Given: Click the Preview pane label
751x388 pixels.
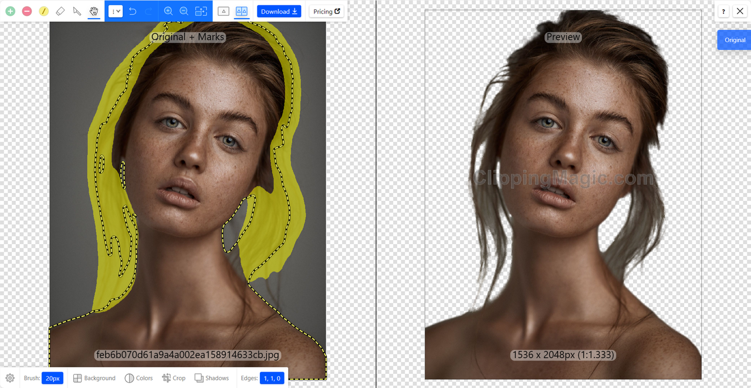Looking at the screenshot, I should point(563,37).
